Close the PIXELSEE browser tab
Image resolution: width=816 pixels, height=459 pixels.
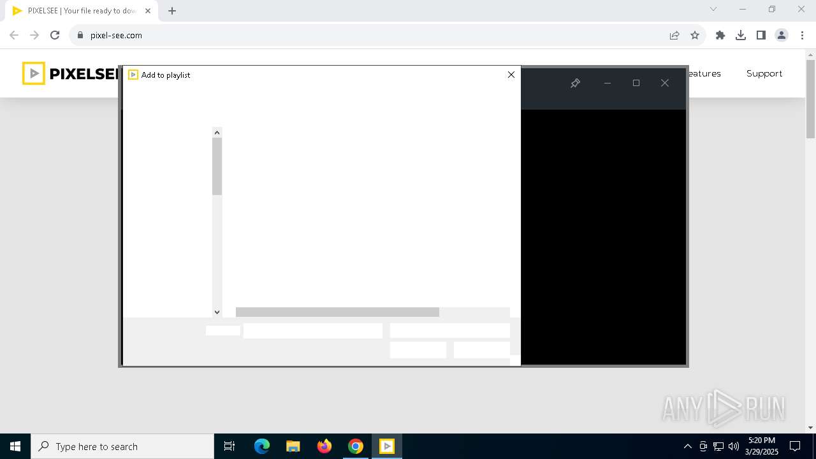(147, 11)
